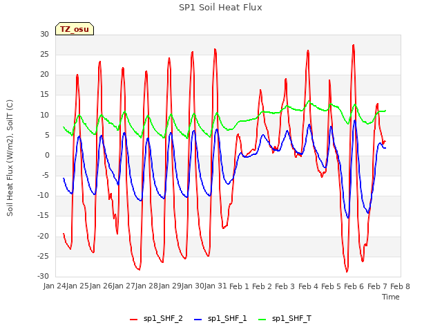Click the blue curve trough before Feb 6

348,218
